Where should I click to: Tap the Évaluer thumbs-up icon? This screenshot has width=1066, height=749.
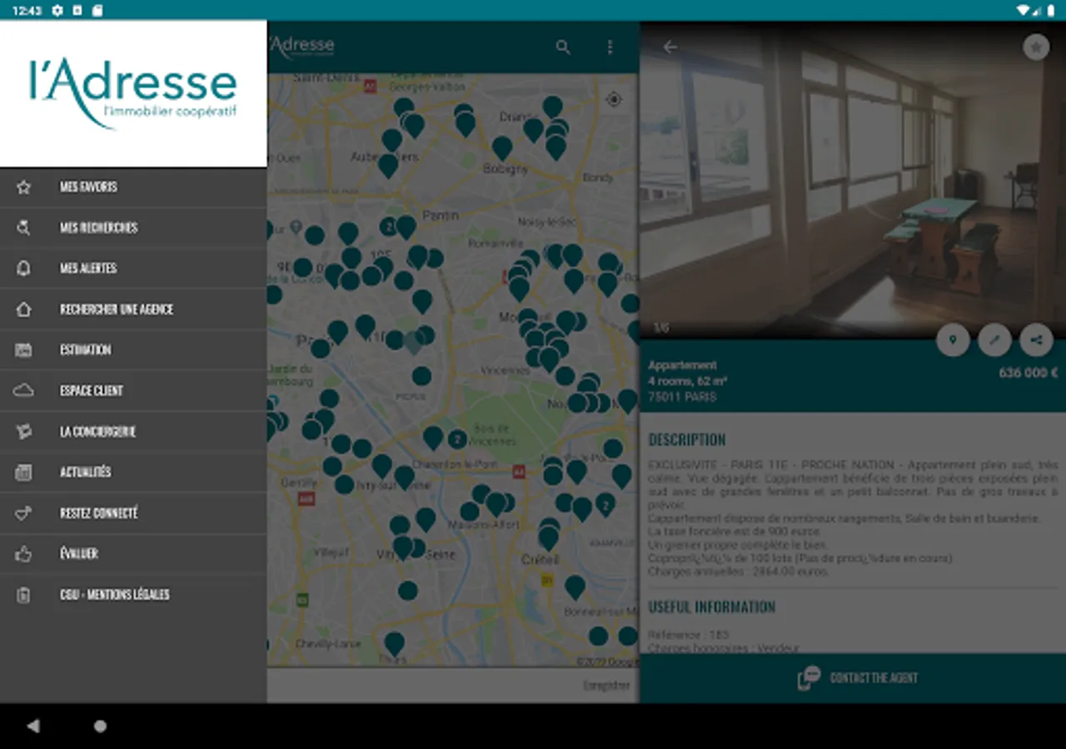[23, 553]
